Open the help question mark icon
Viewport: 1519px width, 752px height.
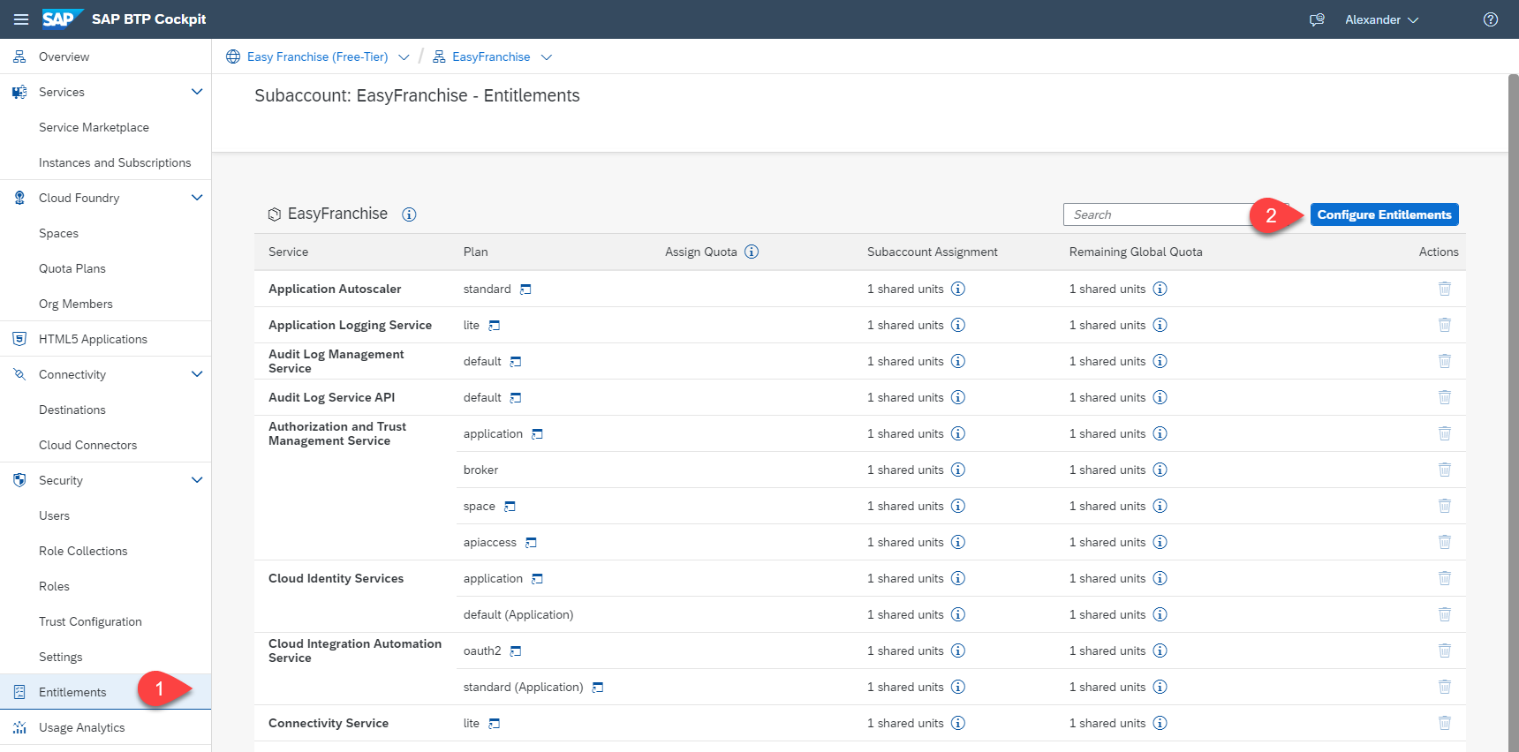pos(1491,19)
